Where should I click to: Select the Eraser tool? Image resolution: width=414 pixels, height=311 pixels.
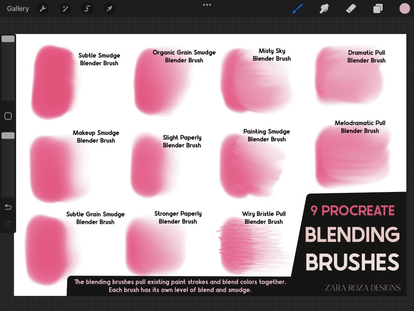351,8
